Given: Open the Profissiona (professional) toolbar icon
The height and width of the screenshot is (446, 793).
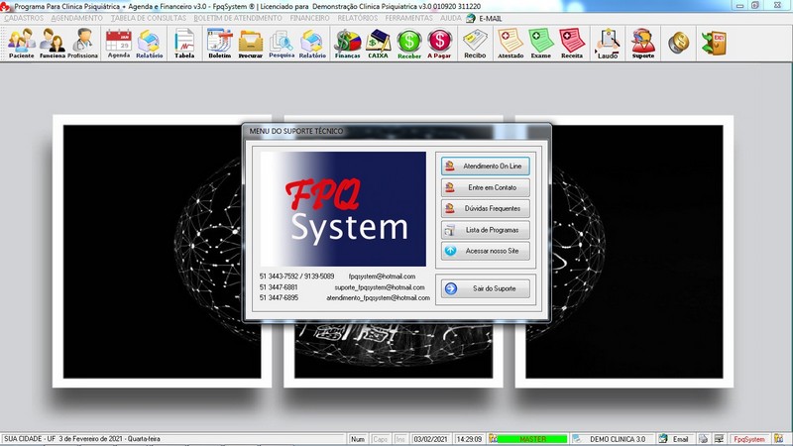Looking at the screenshot, I should tap(82, 44).
